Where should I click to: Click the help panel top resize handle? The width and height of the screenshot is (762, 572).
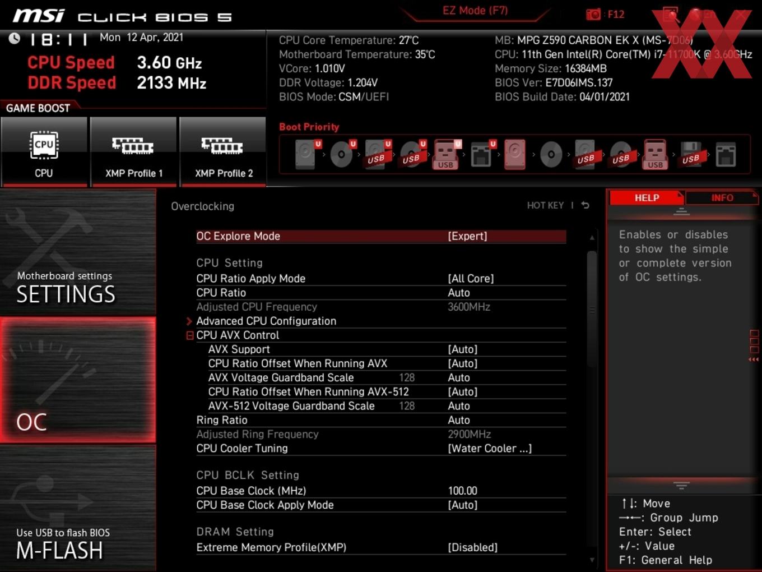tap(681, 212)
